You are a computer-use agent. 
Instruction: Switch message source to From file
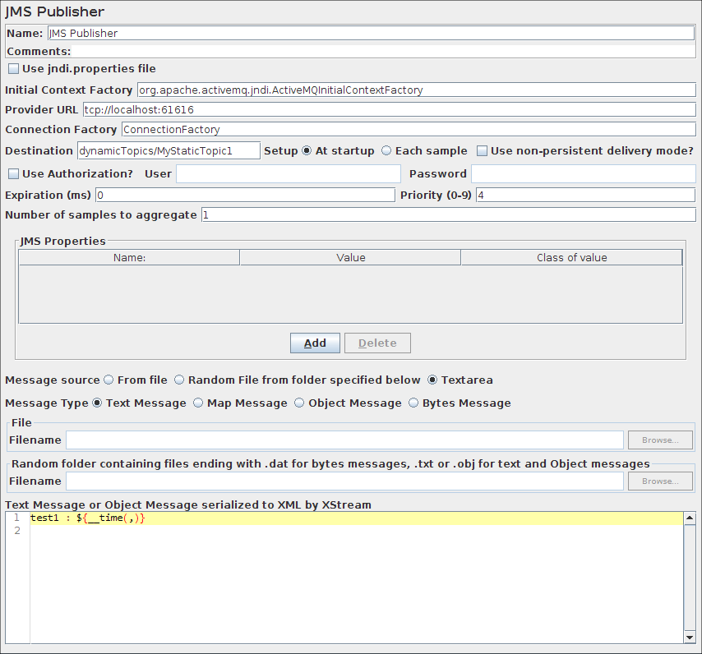(109, 380)
